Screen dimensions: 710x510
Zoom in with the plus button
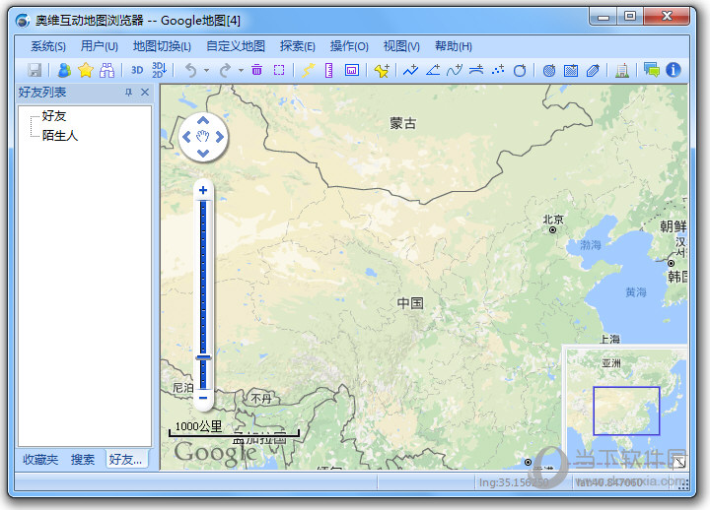pyautogui.click(x=203, y=190)
